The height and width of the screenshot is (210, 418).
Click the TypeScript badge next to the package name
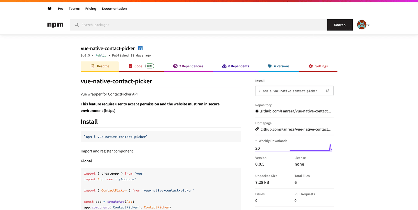pyautogui.click(x=140, y=48)
